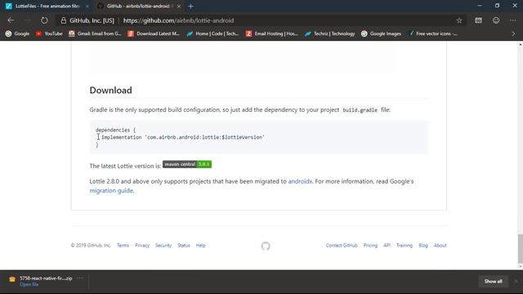Close the LottieFiles tab
Image resolution: width=523 pixels, height=294 pixels.
click(x=87, y=6)
